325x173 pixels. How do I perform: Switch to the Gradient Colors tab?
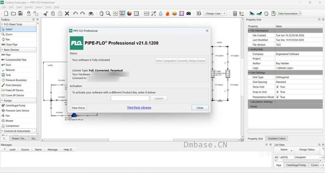pos(277,139)
